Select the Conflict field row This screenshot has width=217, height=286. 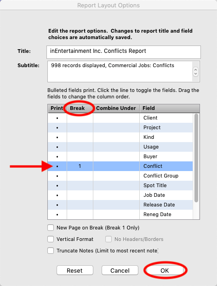[120, 166]
